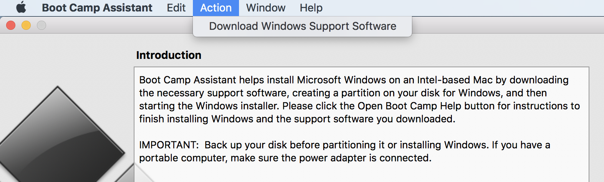Click the line beginning 'starting the Windows installer'
604x182 pixels.
pos(359,106)
